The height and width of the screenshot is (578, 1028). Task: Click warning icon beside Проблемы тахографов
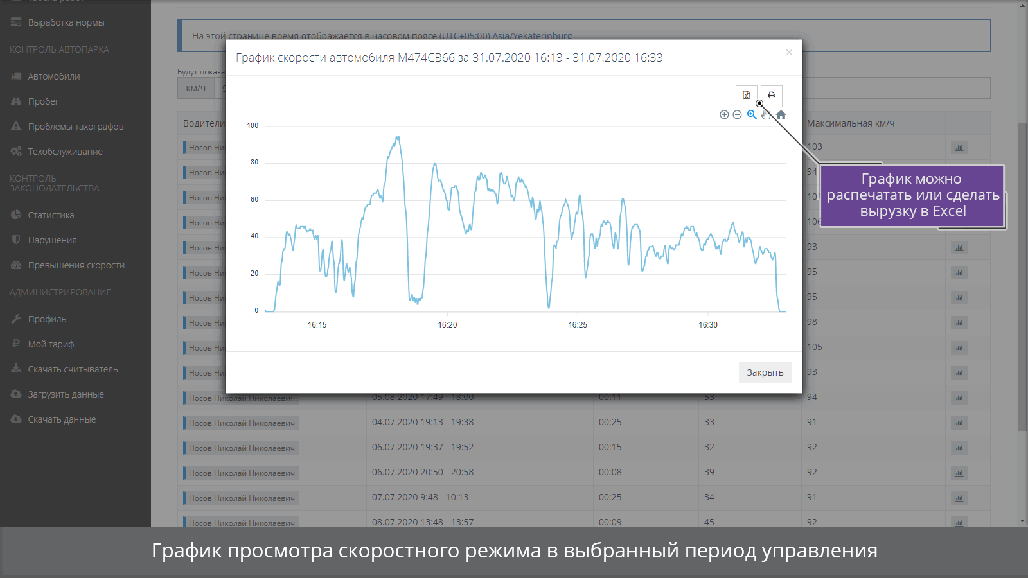point(16,126)
